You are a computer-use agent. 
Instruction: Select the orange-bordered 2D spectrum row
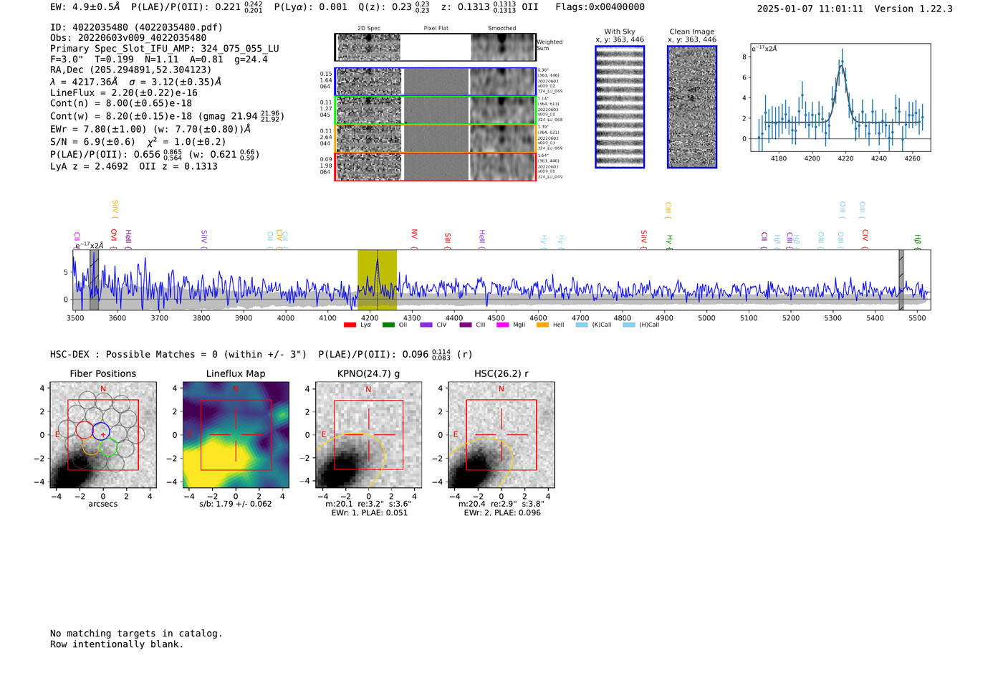coord(436,138)
